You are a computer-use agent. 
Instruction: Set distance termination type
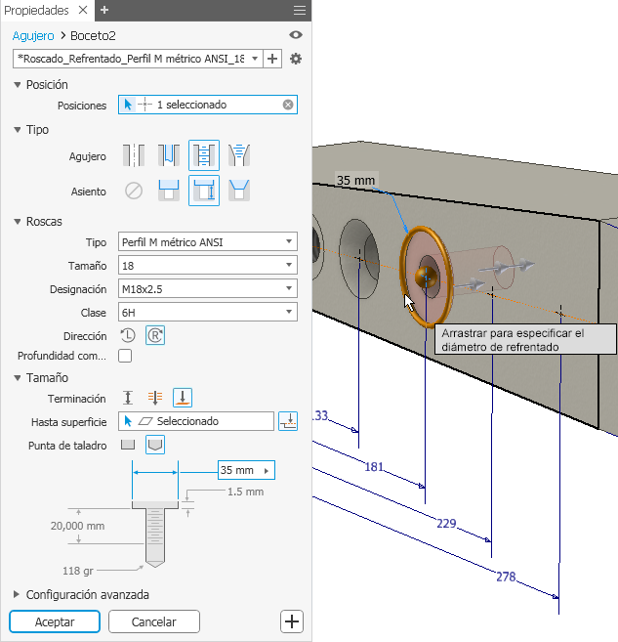coord(128,398)
